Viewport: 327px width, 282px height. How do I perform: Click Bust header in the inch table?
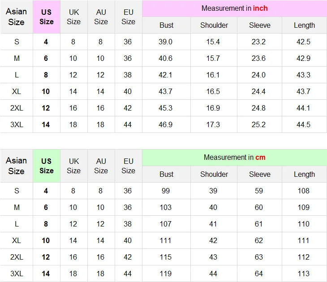pyautogui.click(x=166, y=25)
